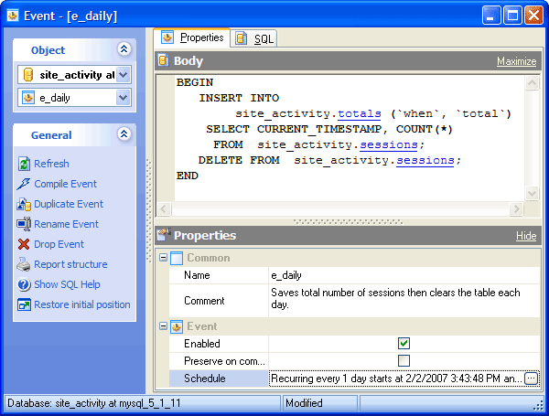
Task: Click the Compile Event pencil icon
Action: click(x=25, y=184)
